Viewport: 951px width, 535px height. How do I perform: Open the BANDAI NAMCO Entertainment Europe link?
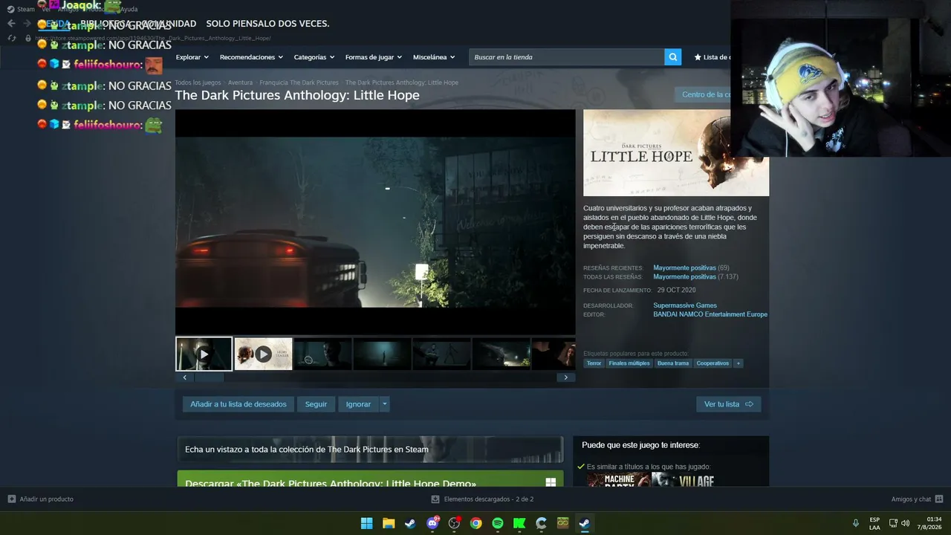pos(710,314)
